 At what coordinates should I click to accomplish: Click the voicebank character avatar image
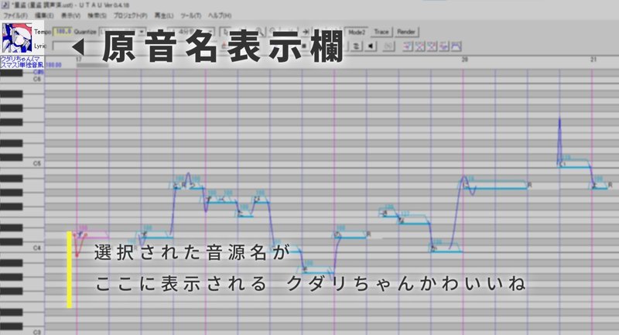pos(16,38)
